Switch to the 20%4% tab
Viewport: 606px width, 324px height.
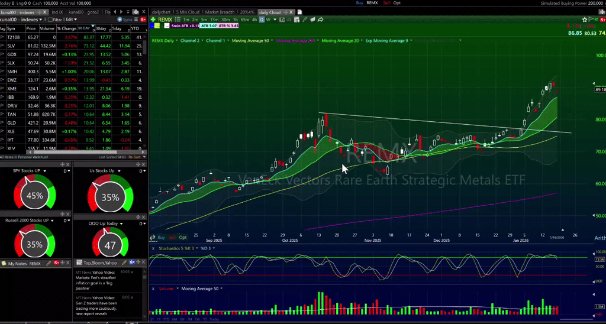pos(247,12)
